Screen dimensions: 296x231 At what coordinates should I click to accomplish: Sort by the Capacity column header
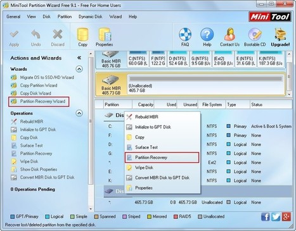point(143,104)
